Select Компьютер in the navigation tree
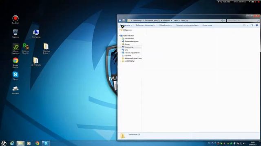This screenshot has height=146, width=261. click(x=129, y=47)
